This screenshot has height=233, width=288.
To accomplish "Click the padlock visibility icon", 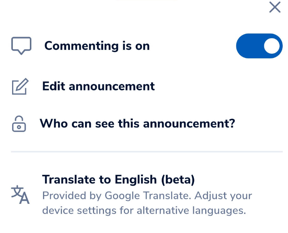I will point(19,124).
